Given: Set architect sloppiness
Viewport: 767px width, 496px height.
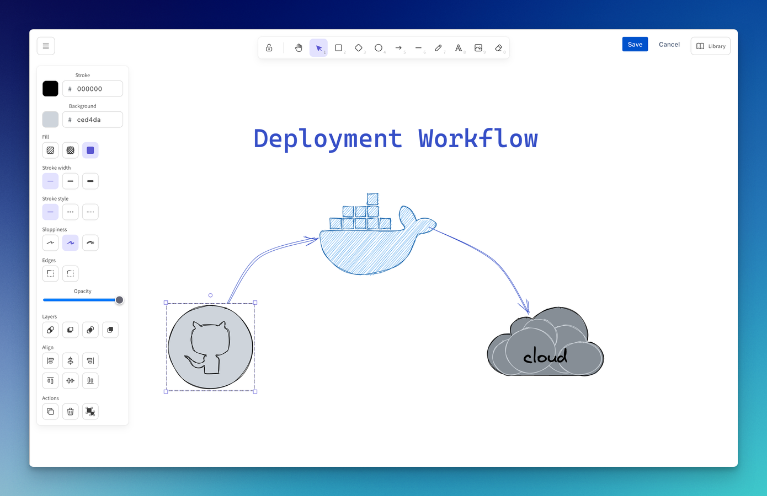Looking at the screenshot, I should [x=50, y=242].
